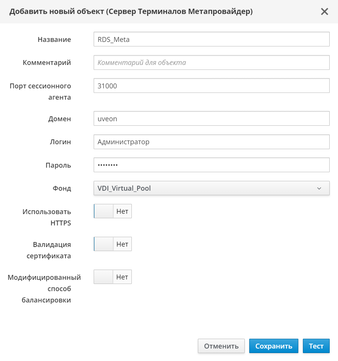338x361 pixels.
Task: Select the port field showing 31000
Action: tap(211, 86)
